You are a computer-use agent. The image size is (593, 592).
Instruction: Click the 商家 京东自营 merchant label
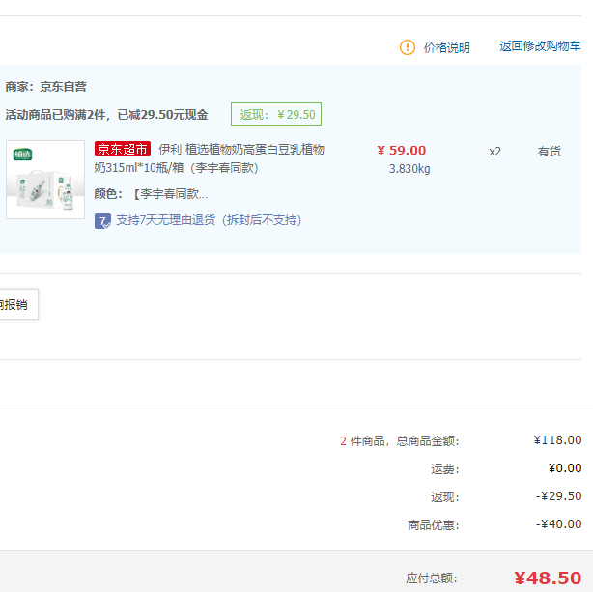click(46, 86)
